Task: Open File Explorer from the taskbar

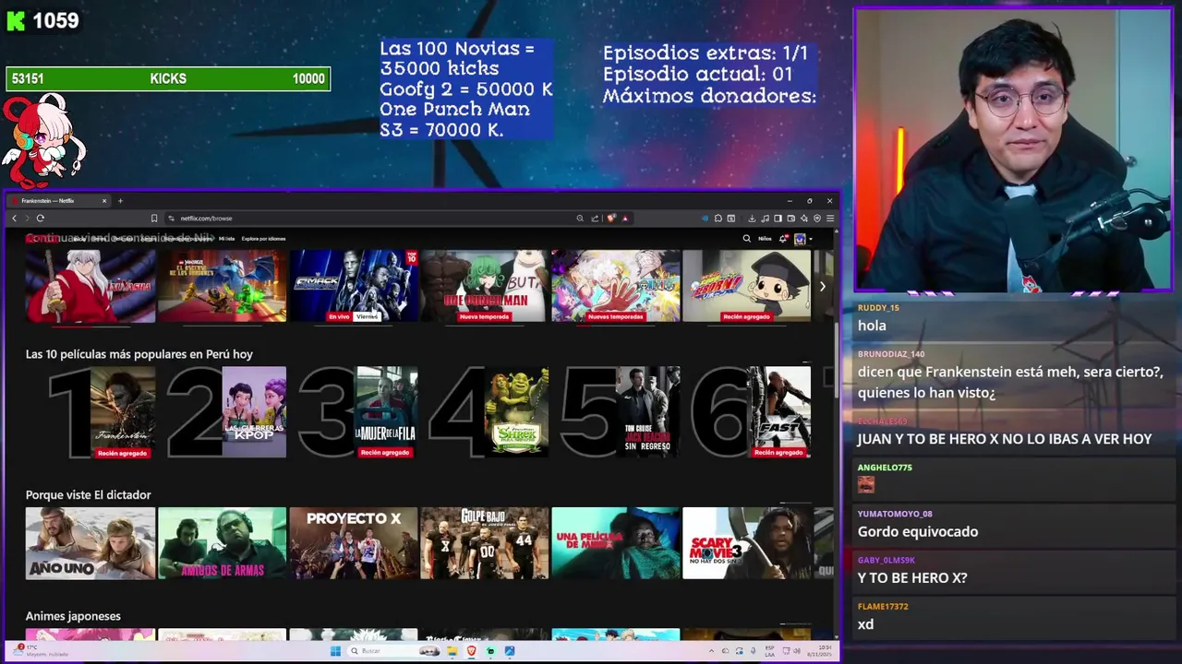Action: click(452, 651)
